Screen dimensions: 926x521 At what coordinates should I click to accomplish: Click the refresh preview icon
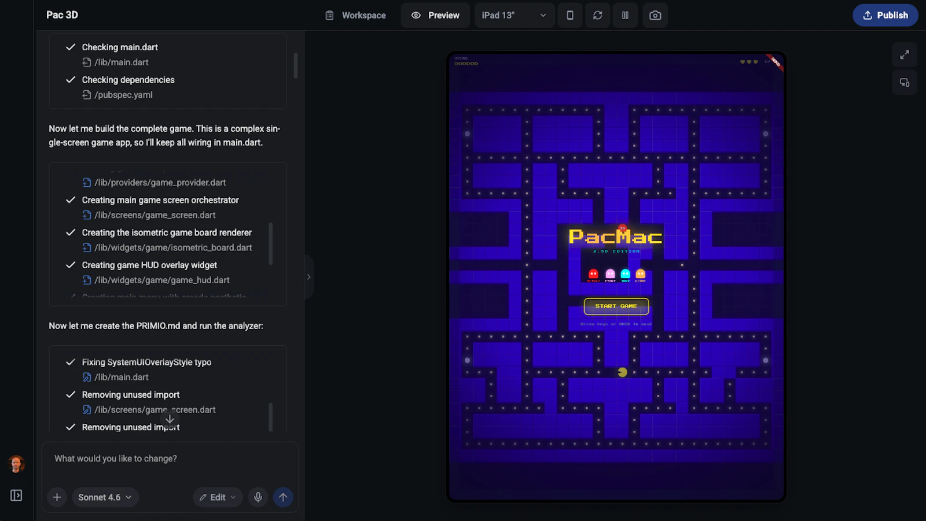pos(598,15)
